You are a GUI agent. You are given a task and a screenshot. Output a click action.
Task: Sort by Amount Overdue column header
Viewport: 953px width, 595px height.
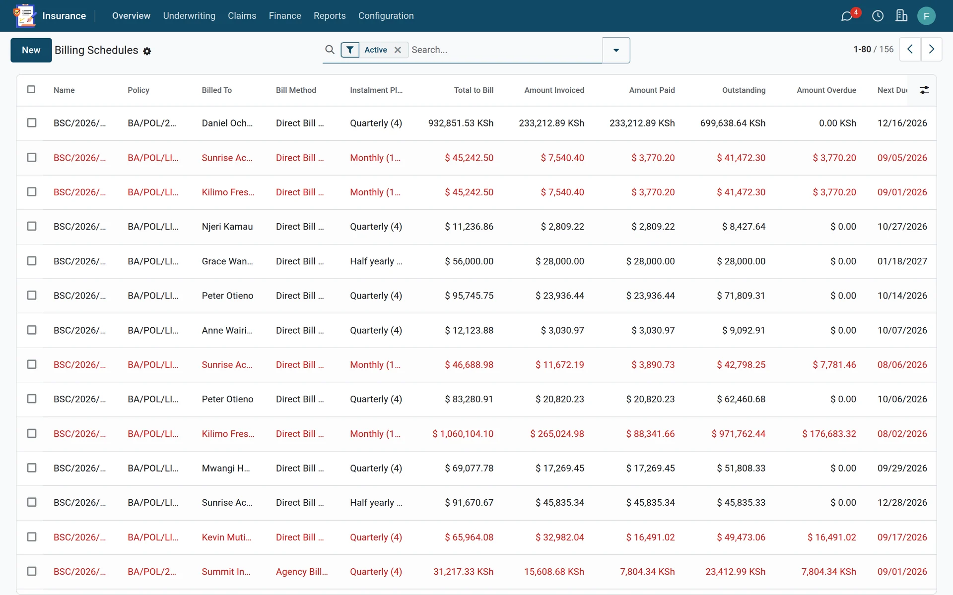pos(826,90)
